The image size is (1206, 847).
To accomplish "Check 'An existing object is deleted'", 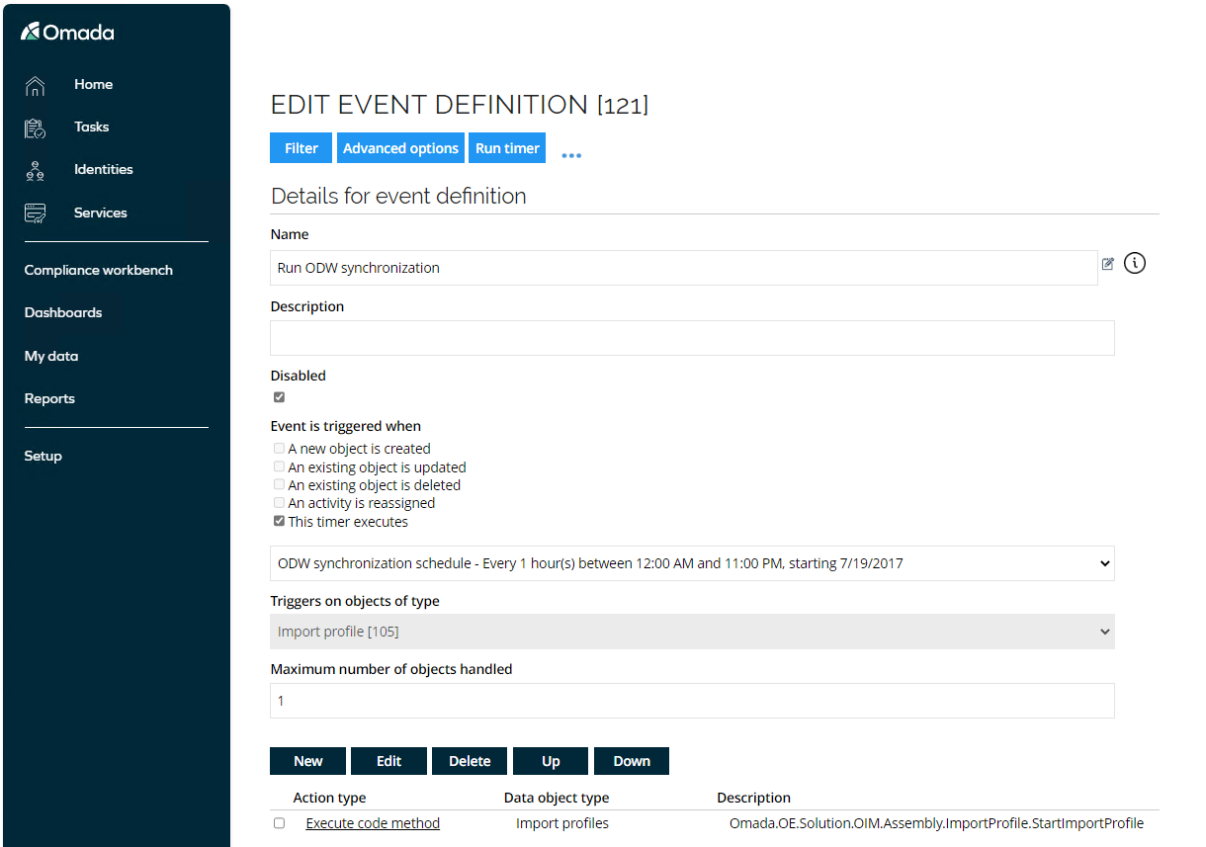I will [x=279, y=485].
